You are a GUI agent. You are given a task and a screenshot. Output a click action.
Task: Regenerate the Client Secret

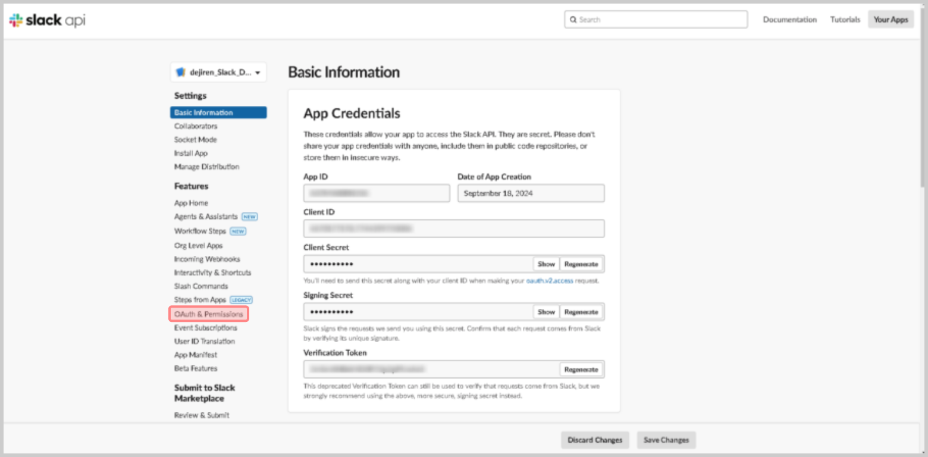coord(581,264)
